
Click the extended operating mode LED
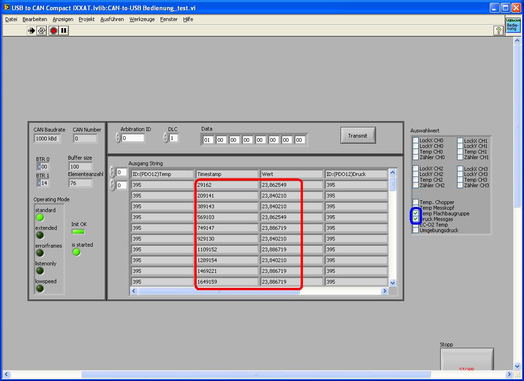40,235
